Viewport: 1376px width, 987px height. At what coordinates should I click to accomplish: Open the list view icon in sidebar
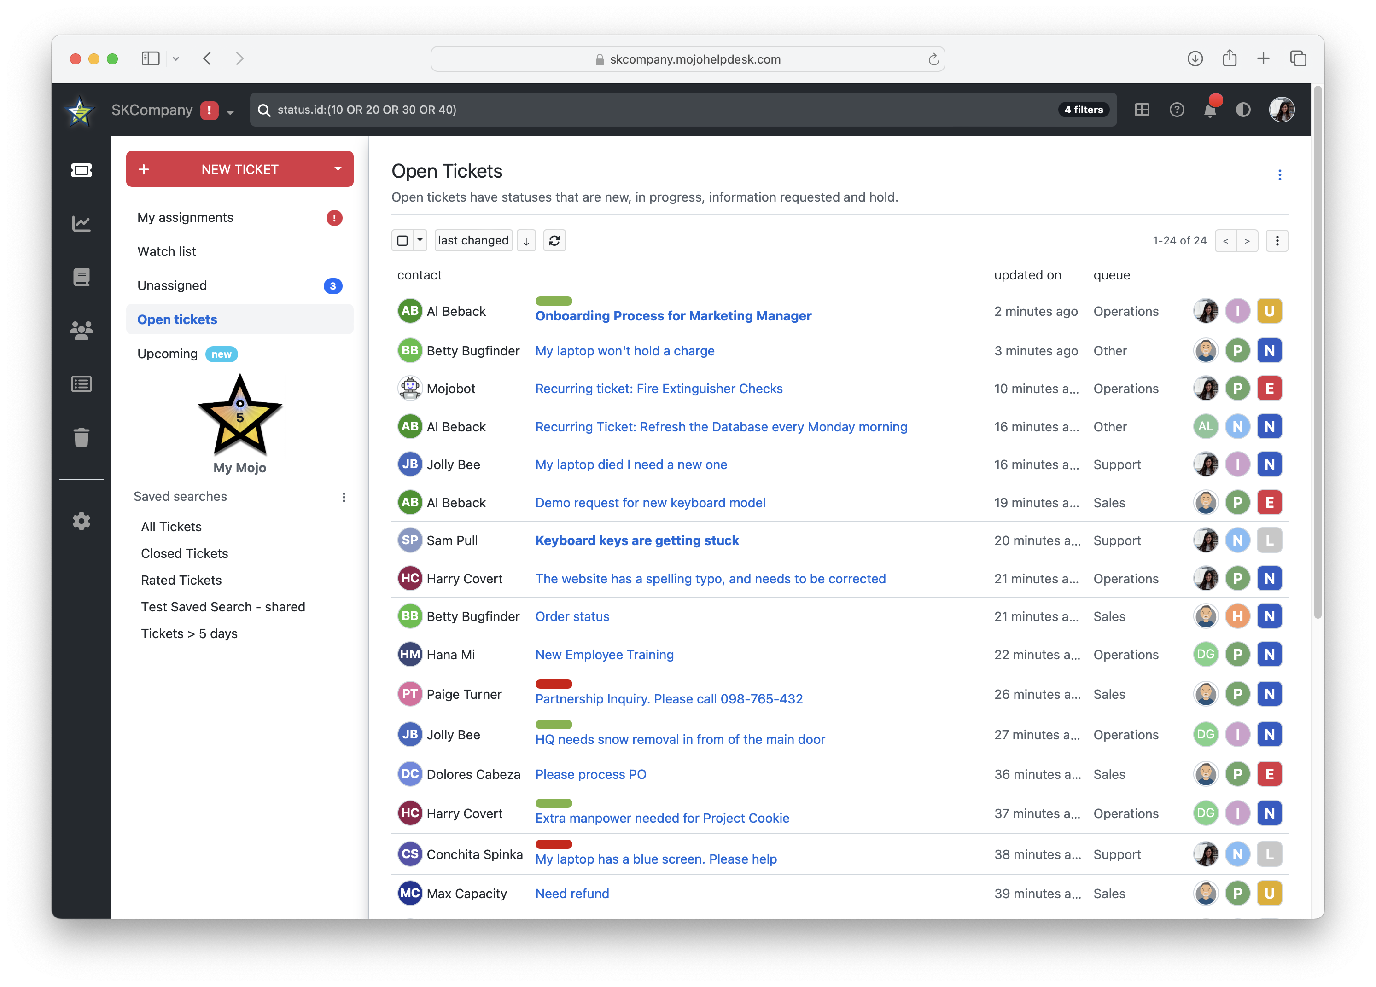click(x=82, y=384)
